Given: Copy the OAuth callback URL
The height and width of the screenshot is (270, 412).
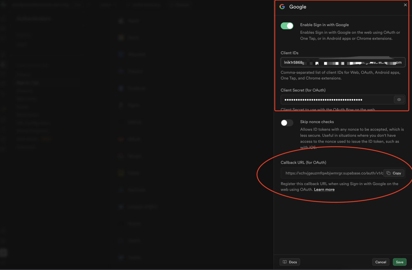Looking at the screenshot, I should pos(394,173).
